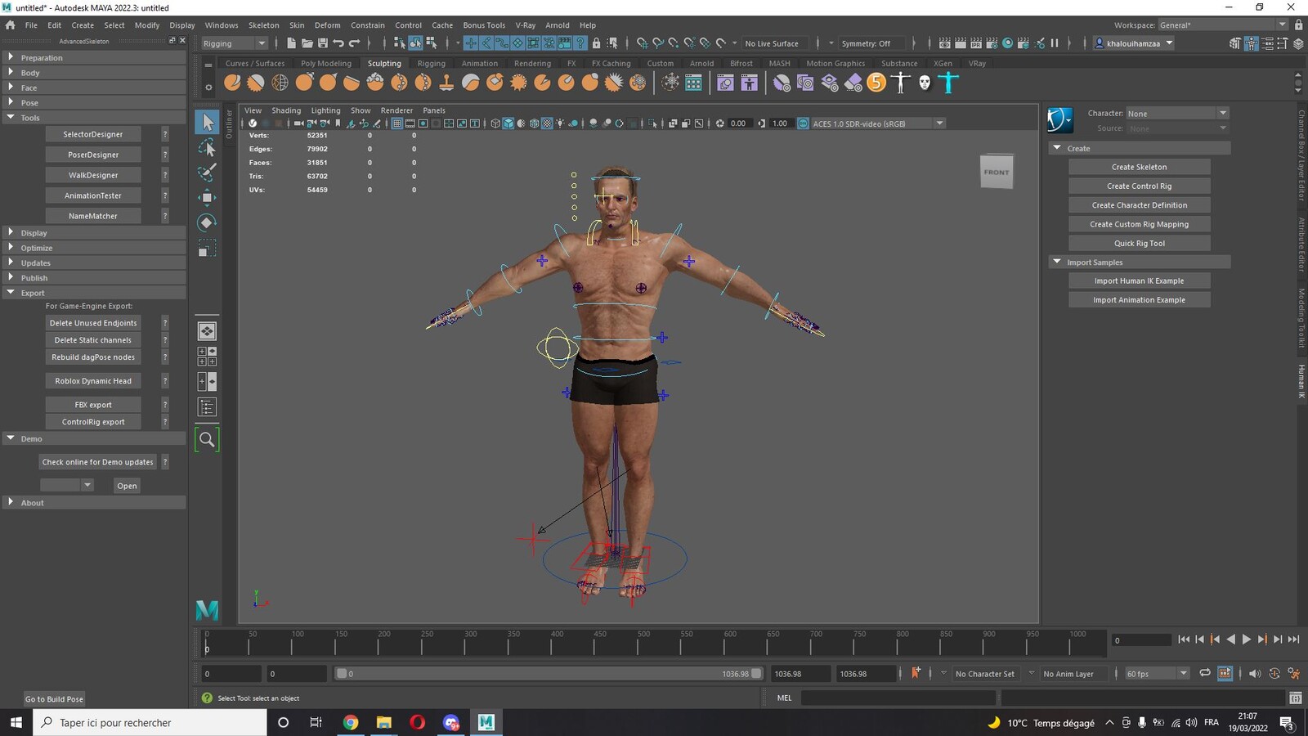Toggle the lock selection padlock icon
This screenshot has width=1308, height=736.
click(596, 43)
